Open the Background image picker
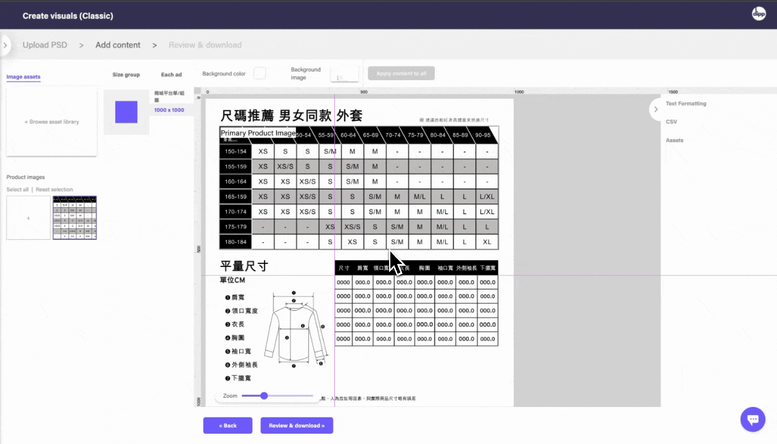Screen dimensions: 777x444 [x=345, y=73]
